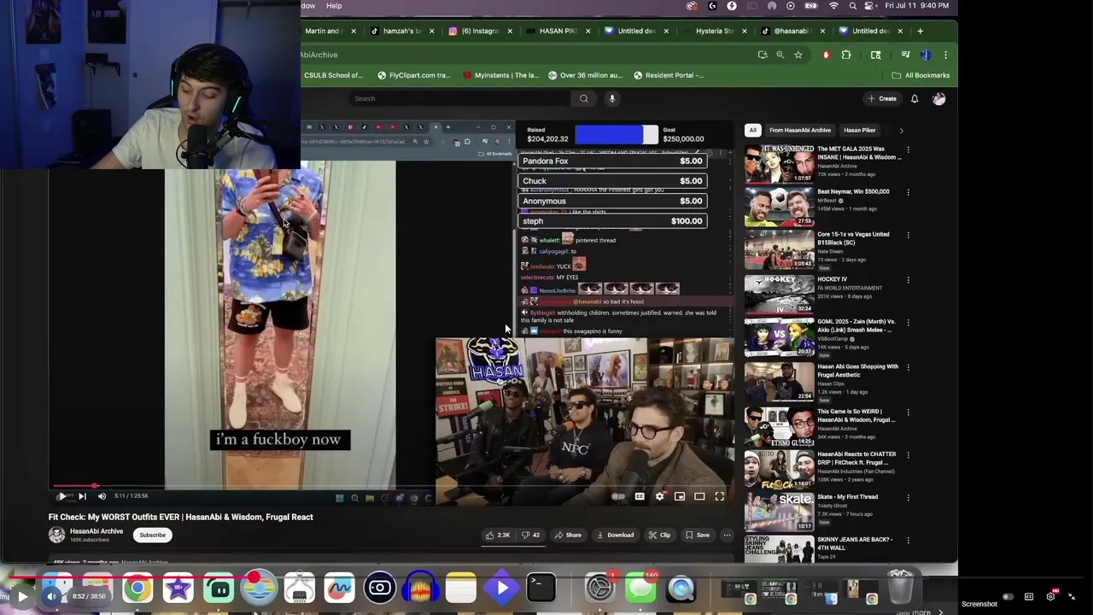Screen dimensions: 1093x615
Task: Open System Settings from the Dock
Action: (x=599, y=589)
